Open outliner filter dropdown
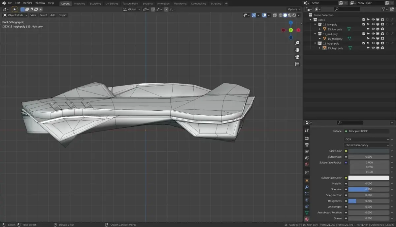The height and width of the screenshot is (227, 396). click(x=384, y=9)
